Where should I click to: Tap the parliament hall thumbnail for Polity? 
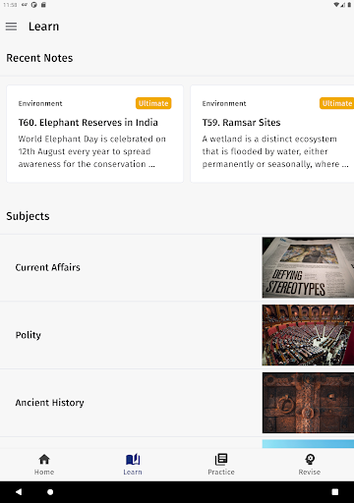(308, 335)
